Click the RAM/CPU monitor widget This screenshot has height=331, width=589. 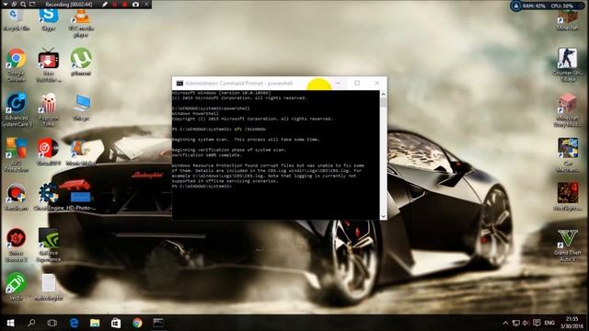click(x=548, y=6)
